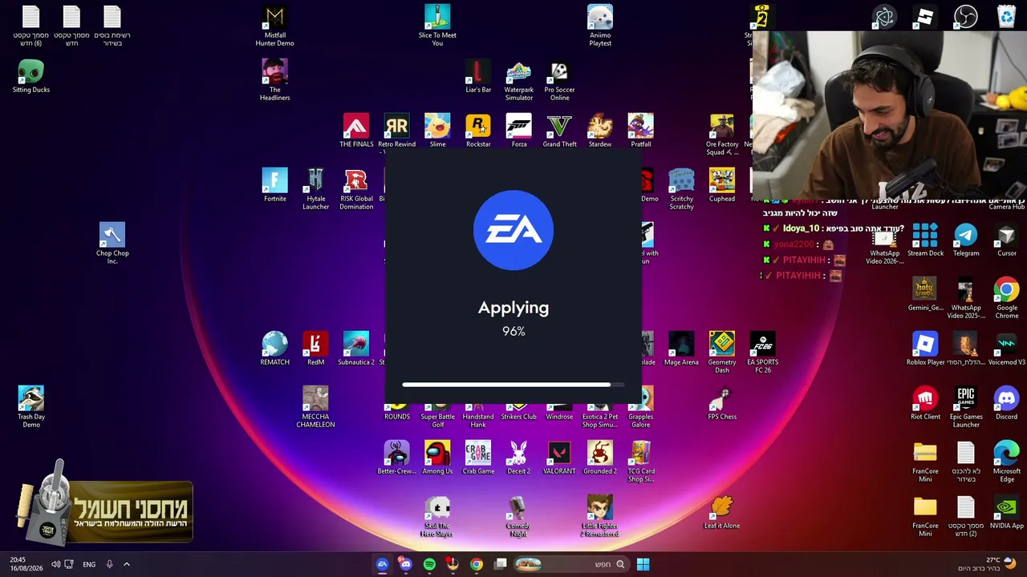Viewport: 1027px width, 577px height.
Task: Launch Fortnite from the desktop
Action: click(274, 185)
